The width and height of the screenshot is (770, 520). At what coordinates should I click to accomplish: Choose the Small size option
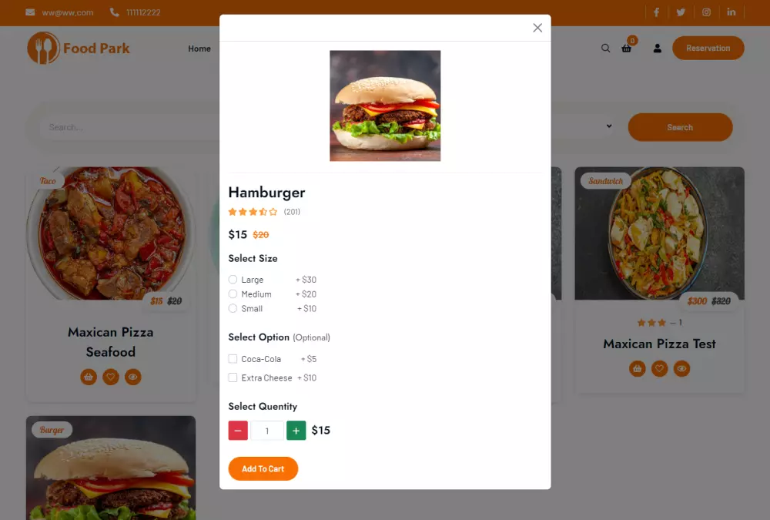[233, 308]
